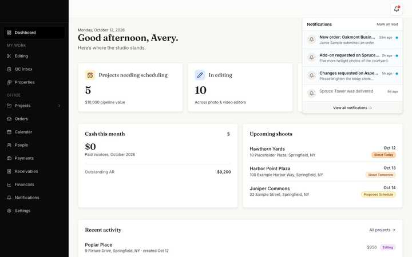Click bell icon beside Spruce Tower delivered
The image size is (412, 257).
coord(311,93)
